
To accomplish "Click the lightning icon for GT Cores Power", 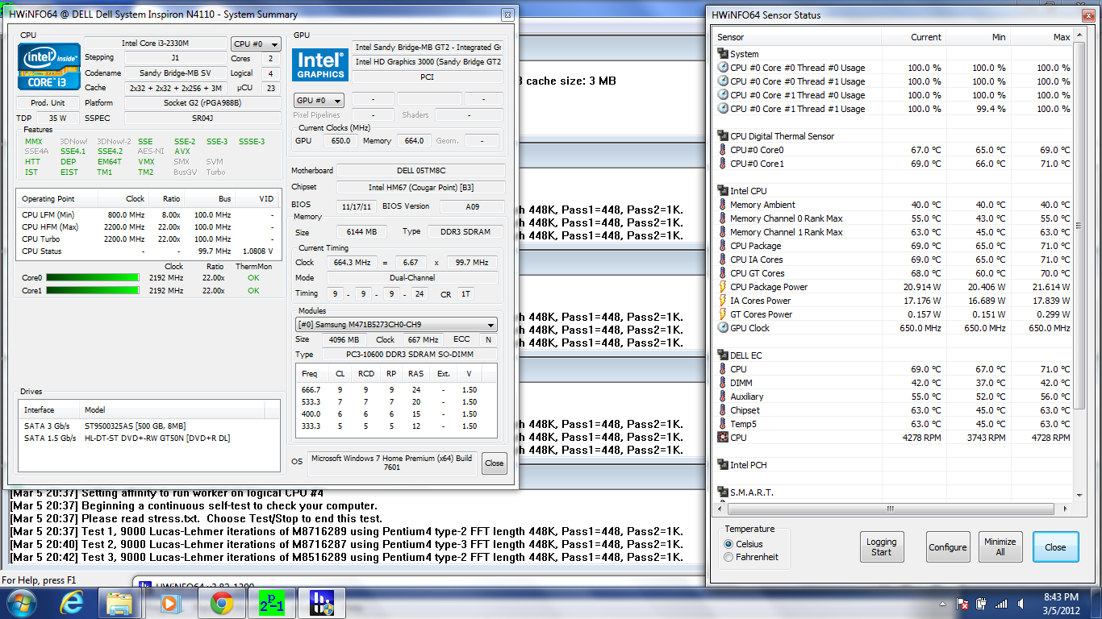I will 723,314.
